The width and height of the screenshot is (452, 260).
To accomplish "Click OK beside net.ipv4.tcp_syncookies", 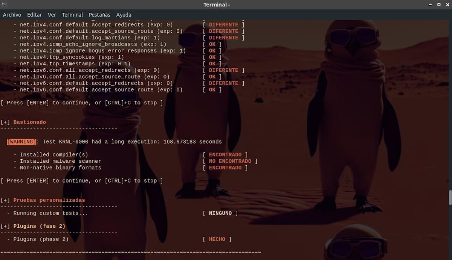I will 212,57.
